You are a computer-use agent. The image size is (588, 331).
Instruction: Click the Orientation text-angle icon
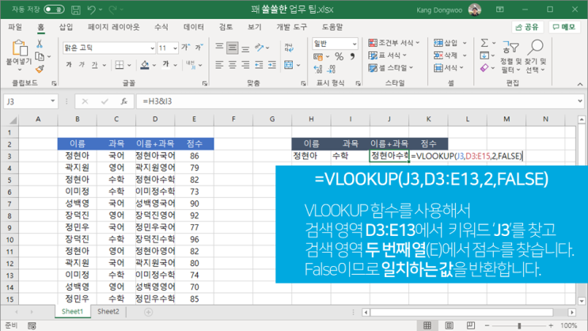click(x=259, y=48)
